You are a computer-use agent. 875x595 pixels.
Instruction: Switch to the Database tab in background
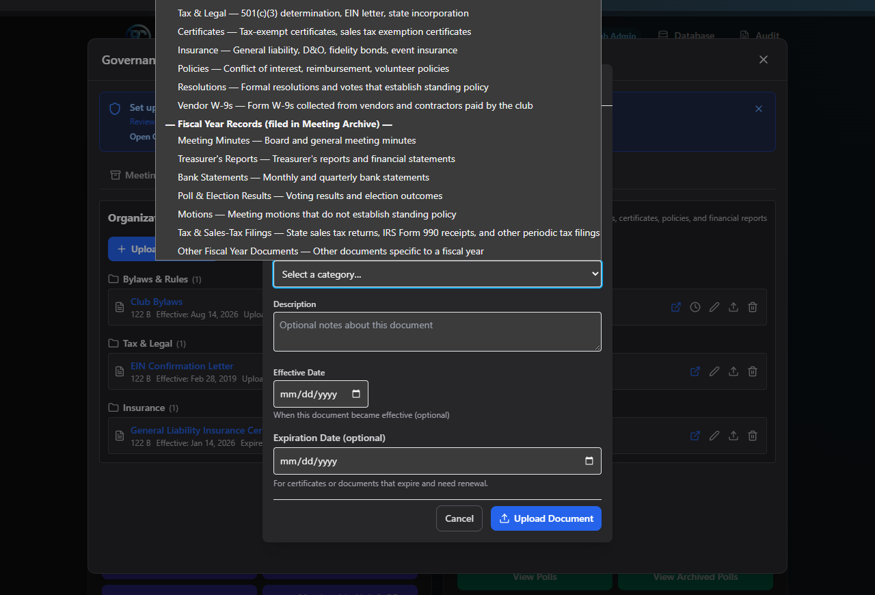coord(686,36)
